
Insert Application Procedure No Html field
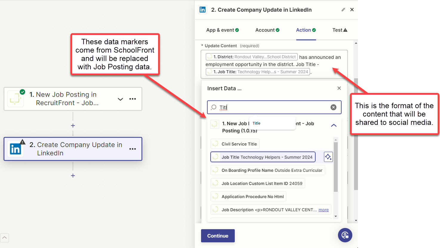click(248, 197)
